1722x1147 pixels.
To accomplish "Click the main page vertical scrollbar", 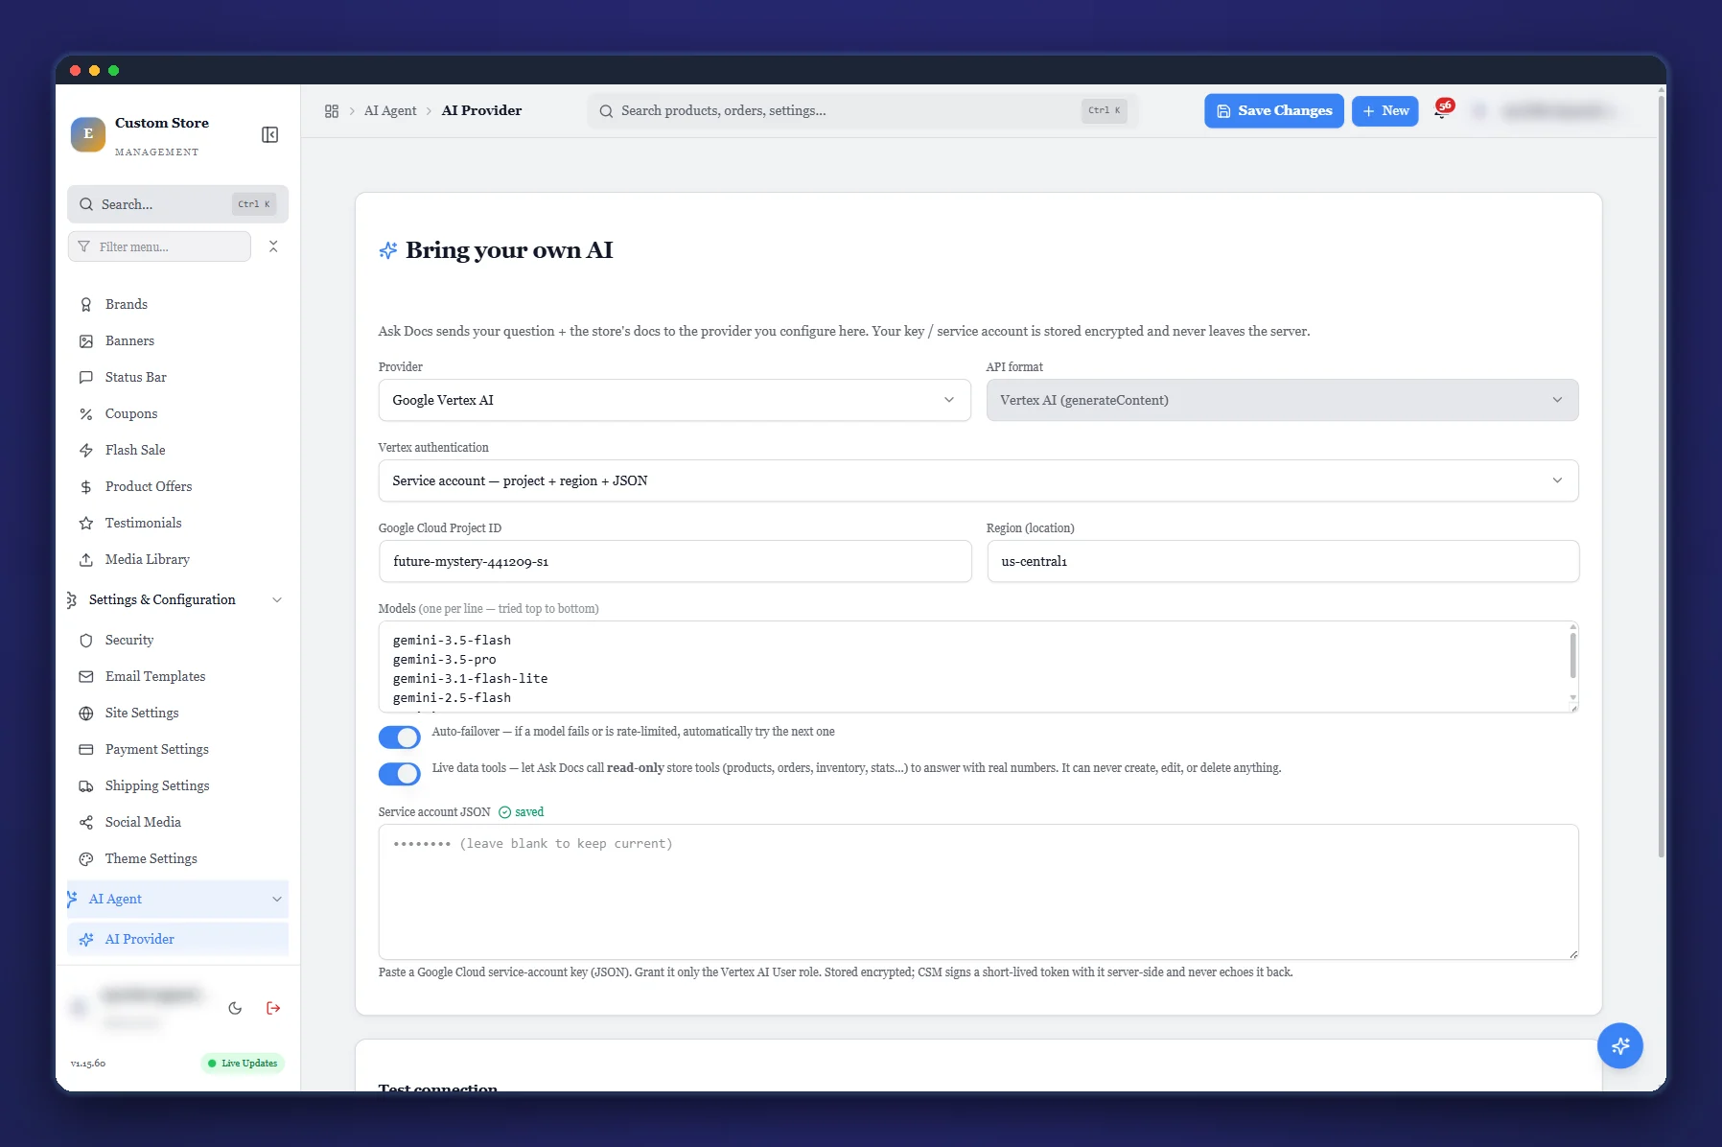I will coord(1662,475).
